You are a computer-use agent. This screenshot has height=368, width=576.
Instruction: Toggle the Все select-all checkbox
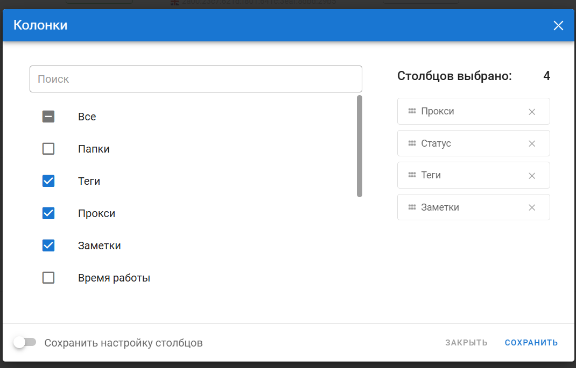tap(48, 117)
